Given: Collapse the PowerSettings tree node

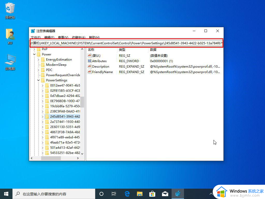Looking at the screenshot, I should 39,80.
